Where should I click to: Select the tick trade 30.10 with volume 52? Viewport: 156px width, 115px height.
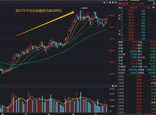[137, 109]
